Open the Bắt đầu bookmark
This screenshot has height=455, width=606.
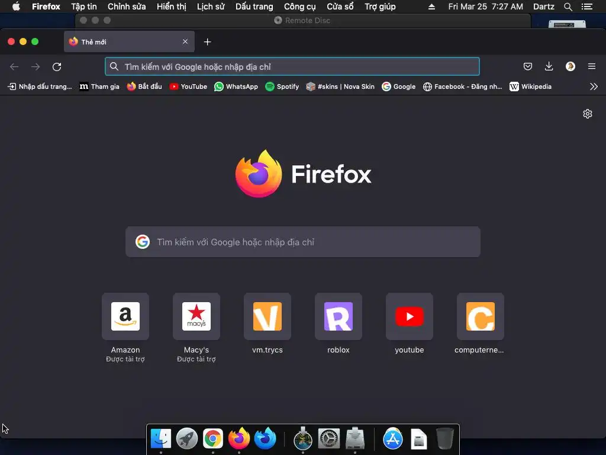tap(144, 86)
